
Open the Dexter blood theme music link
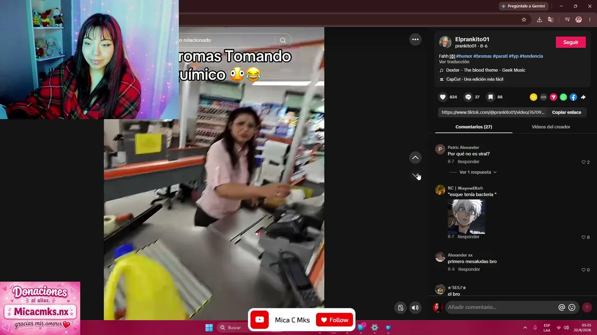pos(486,70)
